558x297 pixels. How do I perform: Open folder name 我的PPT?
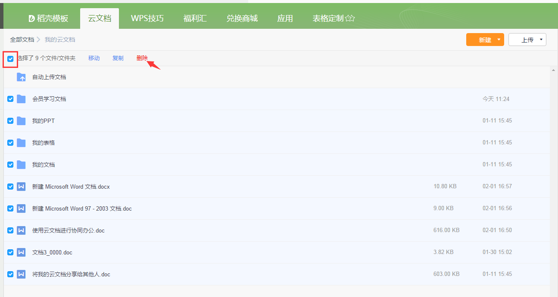tap(44, 121)
